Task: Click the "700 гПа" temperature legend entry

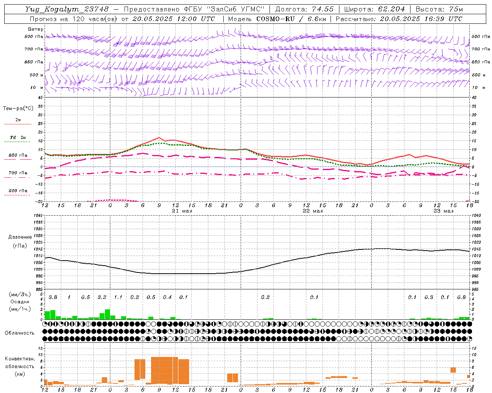Action: [x=18, y=173]
